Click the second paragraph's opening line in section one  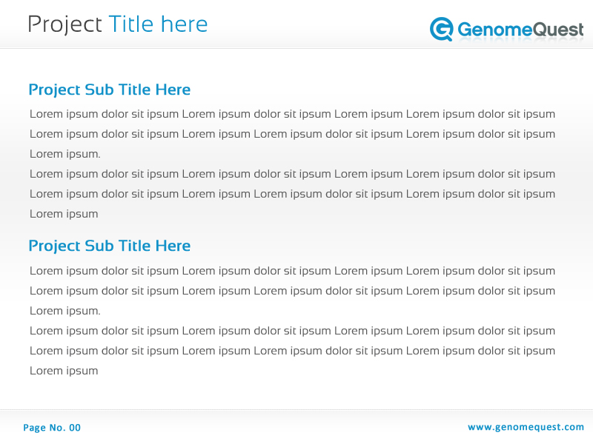pos(292,174)
